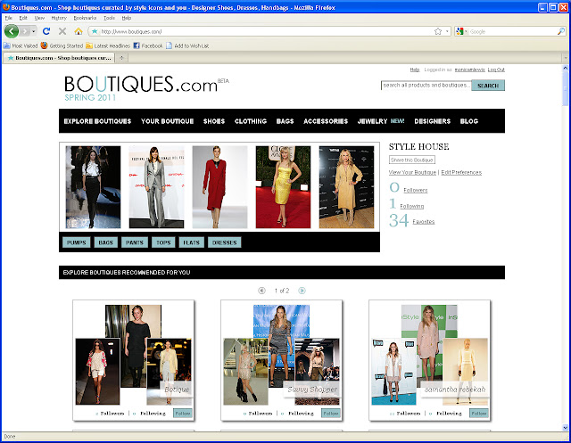
Task: Open the Favorites link
Action: coord(424,221)
